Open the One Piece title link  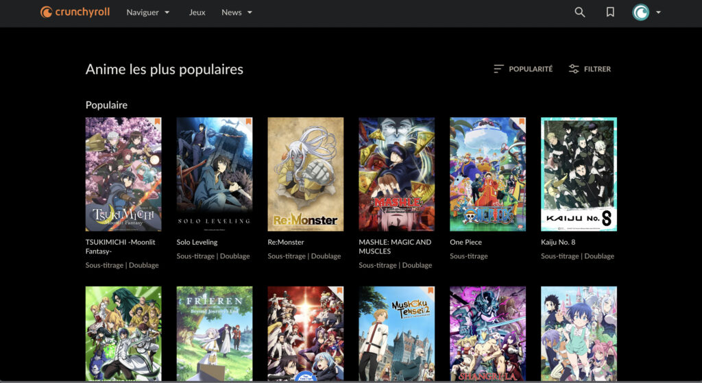[x=466, y=242]
